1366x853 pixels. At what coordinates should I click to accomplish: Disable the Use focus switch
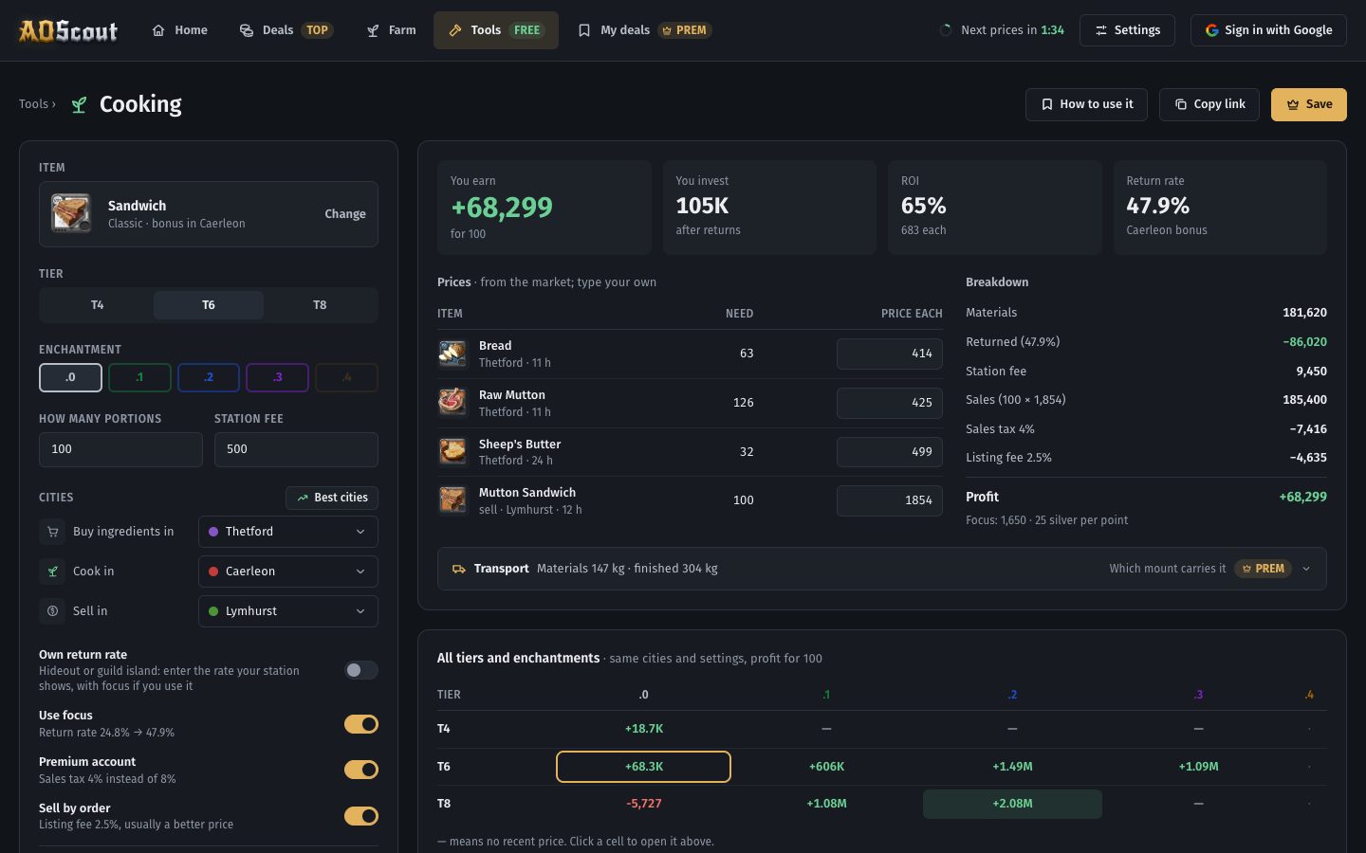[x=361, y=724]
